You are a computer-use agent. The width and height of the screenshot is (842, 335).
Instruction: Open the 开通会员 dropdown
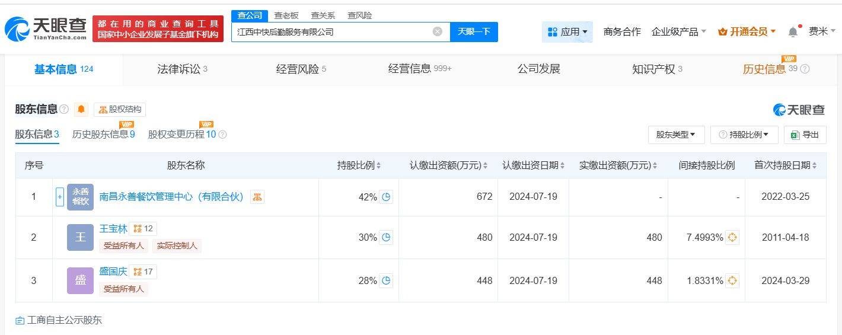747,31
